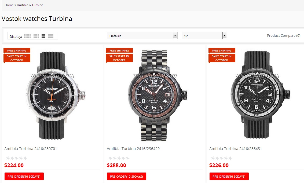Switch to five-column grid display
Viewport: 304px width, 183px height.
coord(27,36)
